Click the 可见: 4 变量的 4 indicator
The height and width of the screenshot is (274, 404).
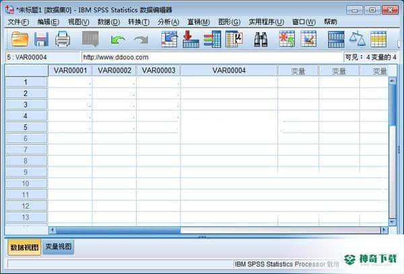(370, 57)
